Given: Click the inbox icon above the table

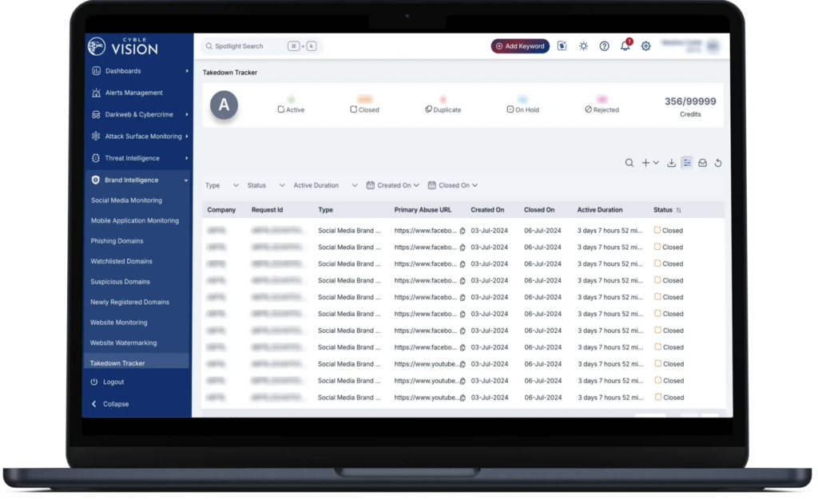Looking at the screenshot, I should (x=702, y=162).
